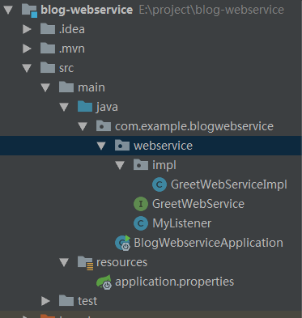
Task: Collapse the java source folder arrow
Action: tap(64, 107)
